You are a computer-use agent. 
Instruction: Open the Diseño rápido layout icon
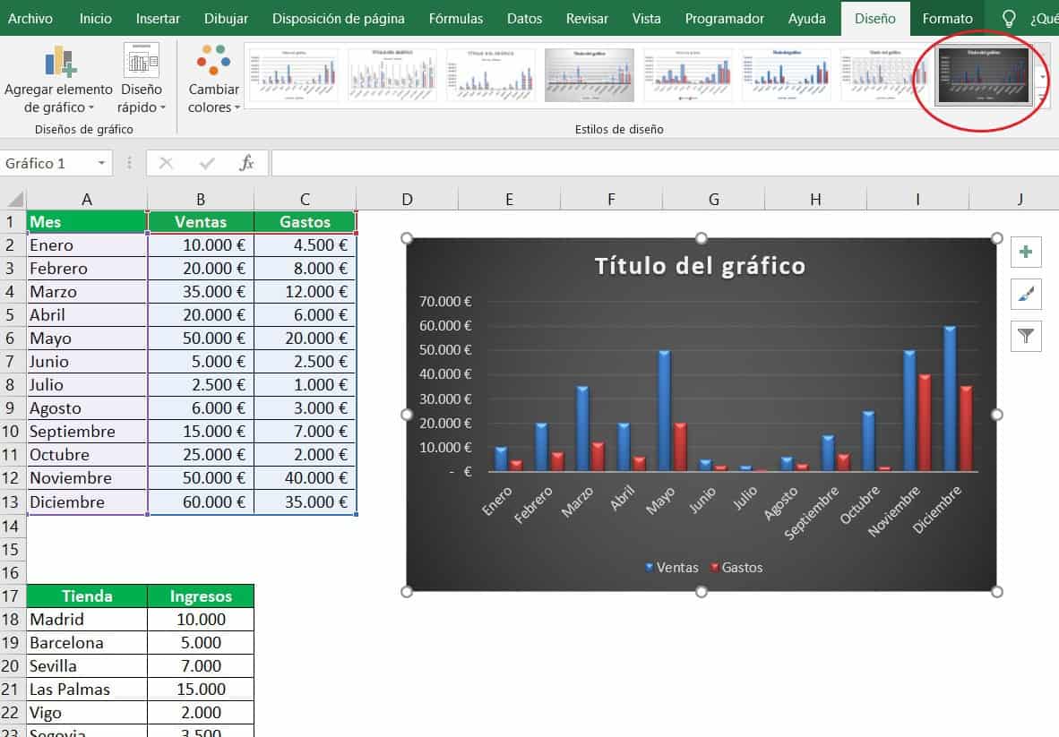142,60
